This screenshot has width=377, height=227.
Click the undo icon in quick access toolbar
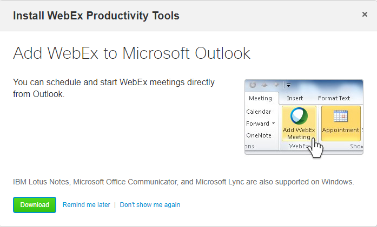(x=253, y=85)
